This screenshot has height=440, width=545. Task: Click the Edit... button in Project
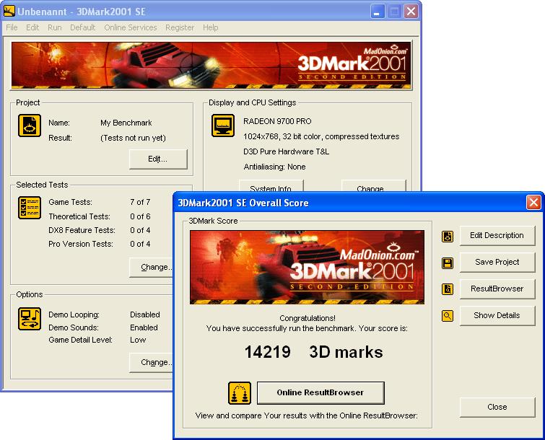click(x=158, y=159)
